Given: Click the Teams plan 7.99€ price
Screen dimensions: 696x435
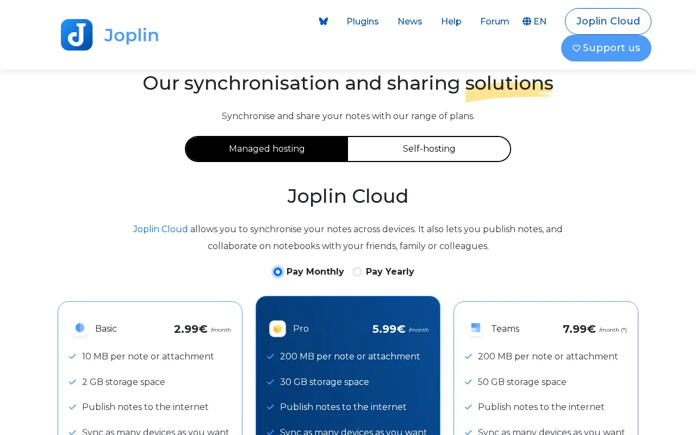Looking at the screenshot, I should pyautogui.click(x=579, y=329).
